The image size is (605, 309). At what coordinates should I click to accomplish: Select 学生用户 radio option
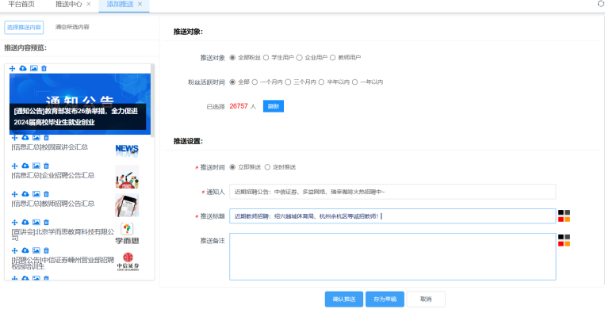(266, 58)
